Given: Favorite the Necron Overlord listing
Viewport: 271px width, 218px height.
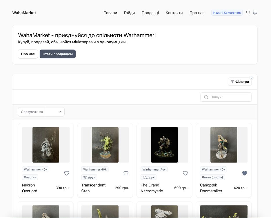Looking at the screenshot, I should pos(67,173).
